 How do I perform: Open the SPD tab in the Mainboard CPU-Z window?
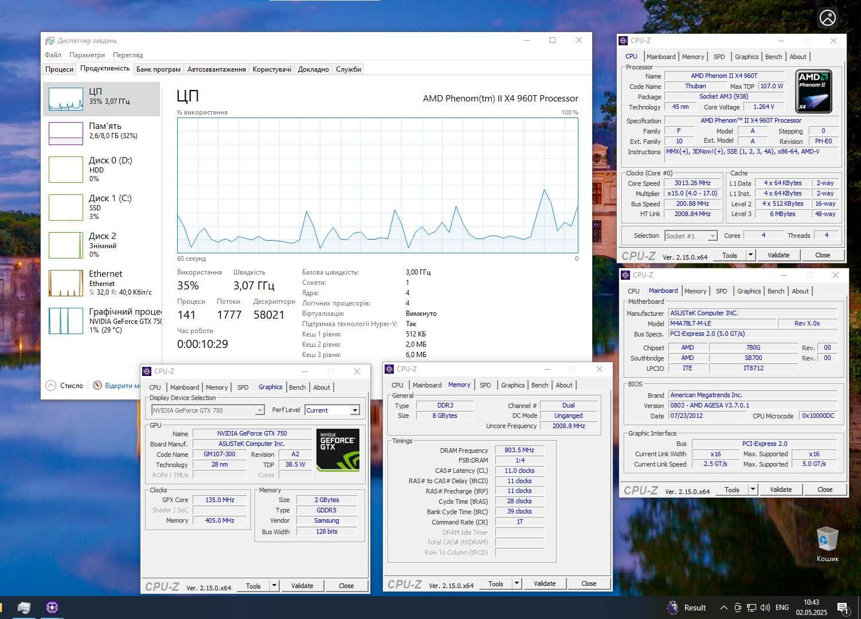721,291
